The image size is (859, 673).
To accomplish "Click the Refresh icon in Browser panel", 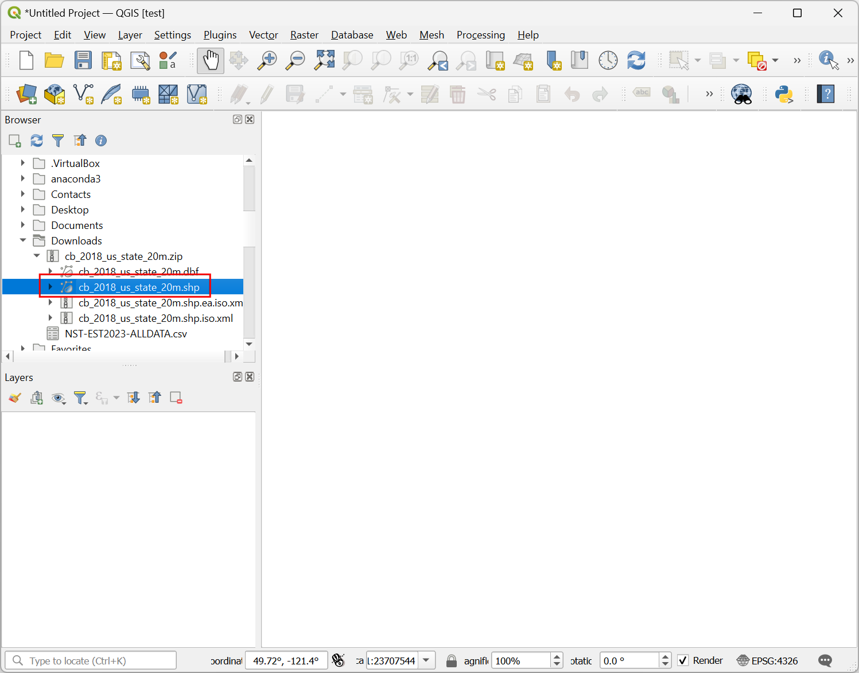I will click(37, 141).
